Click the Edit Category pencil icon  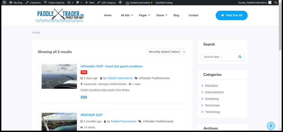(99, 3)
